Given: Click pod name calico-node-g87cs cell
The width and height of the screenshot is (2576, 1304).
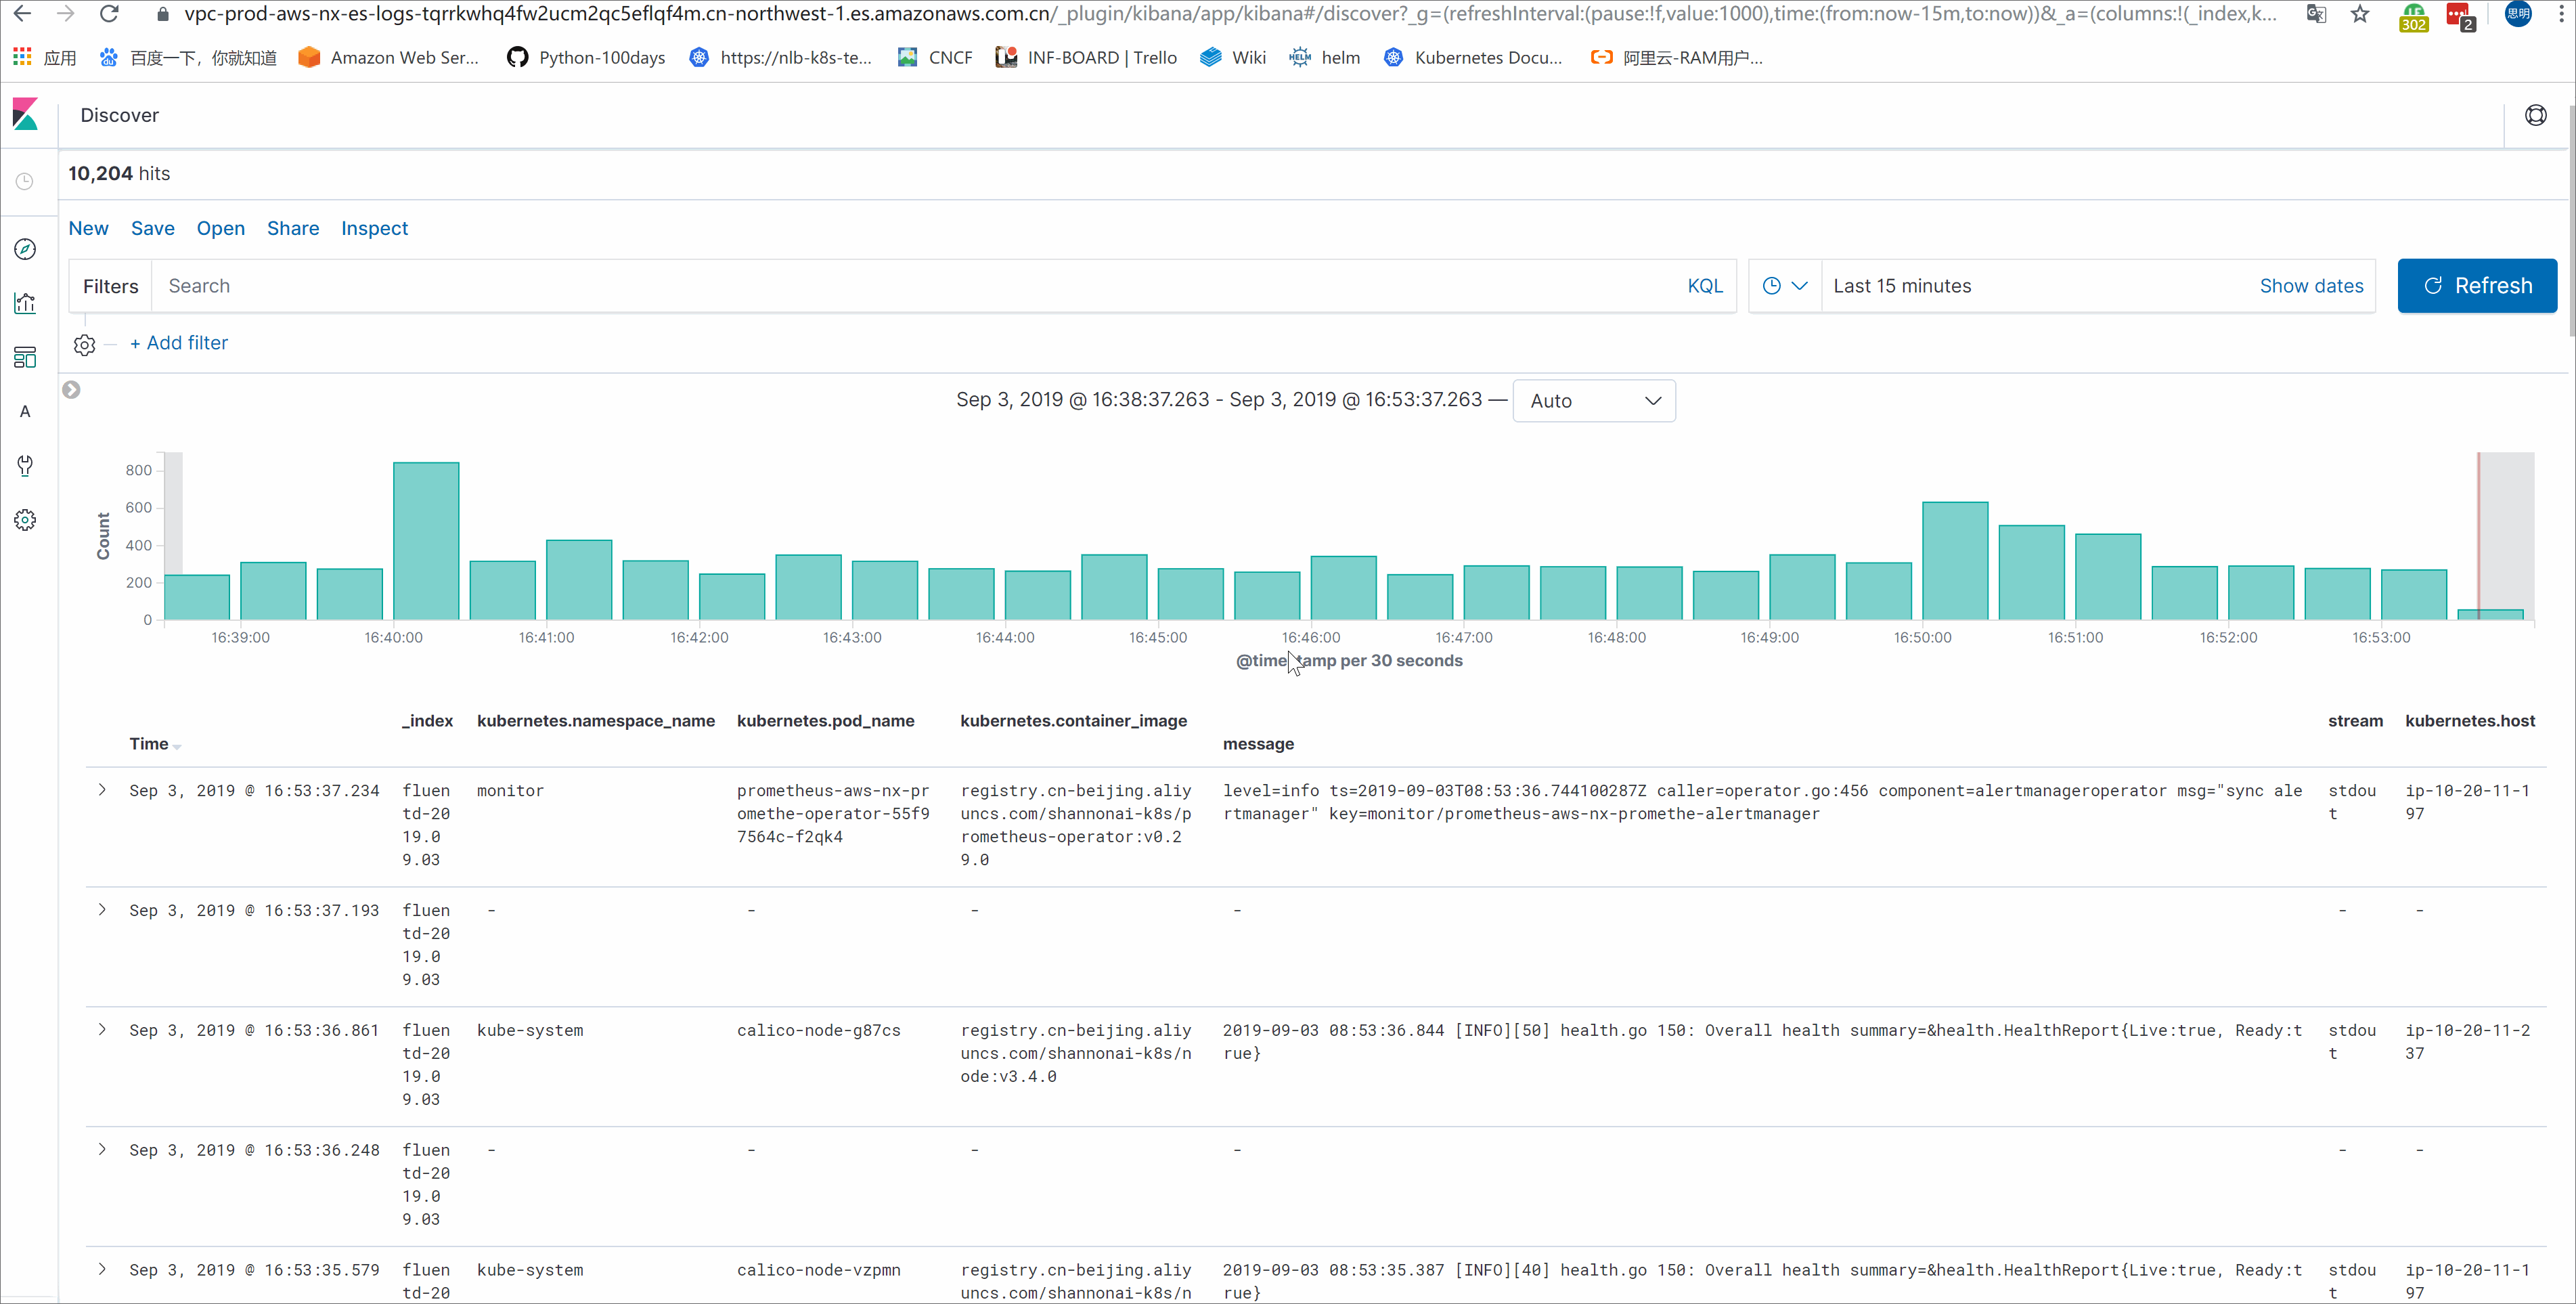Looking at the screenshot, I should point(818,1030).
